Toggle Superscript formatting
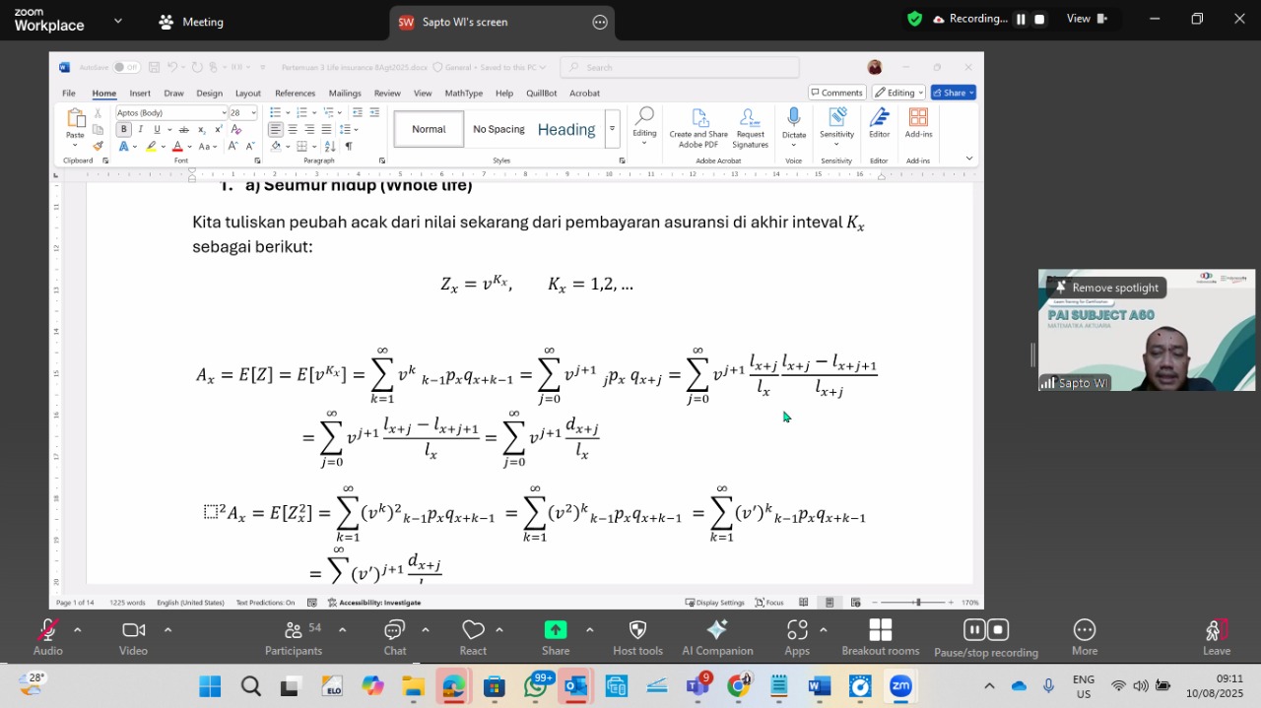 point(218,130)
